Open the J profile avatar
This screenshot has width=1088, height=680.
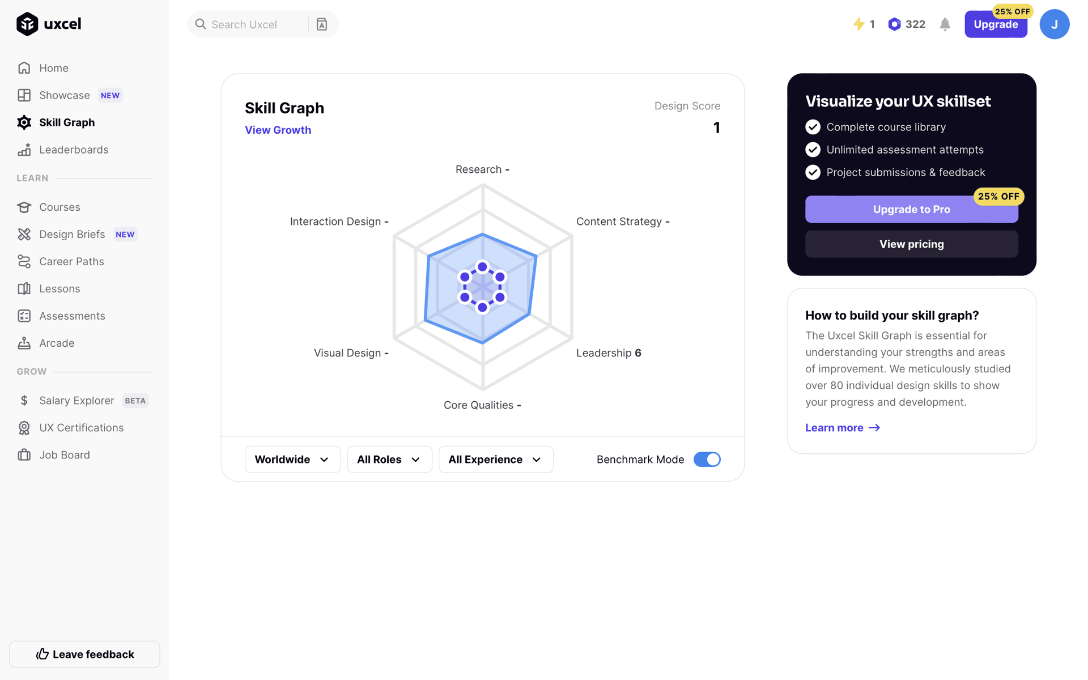coord(1054,24)
